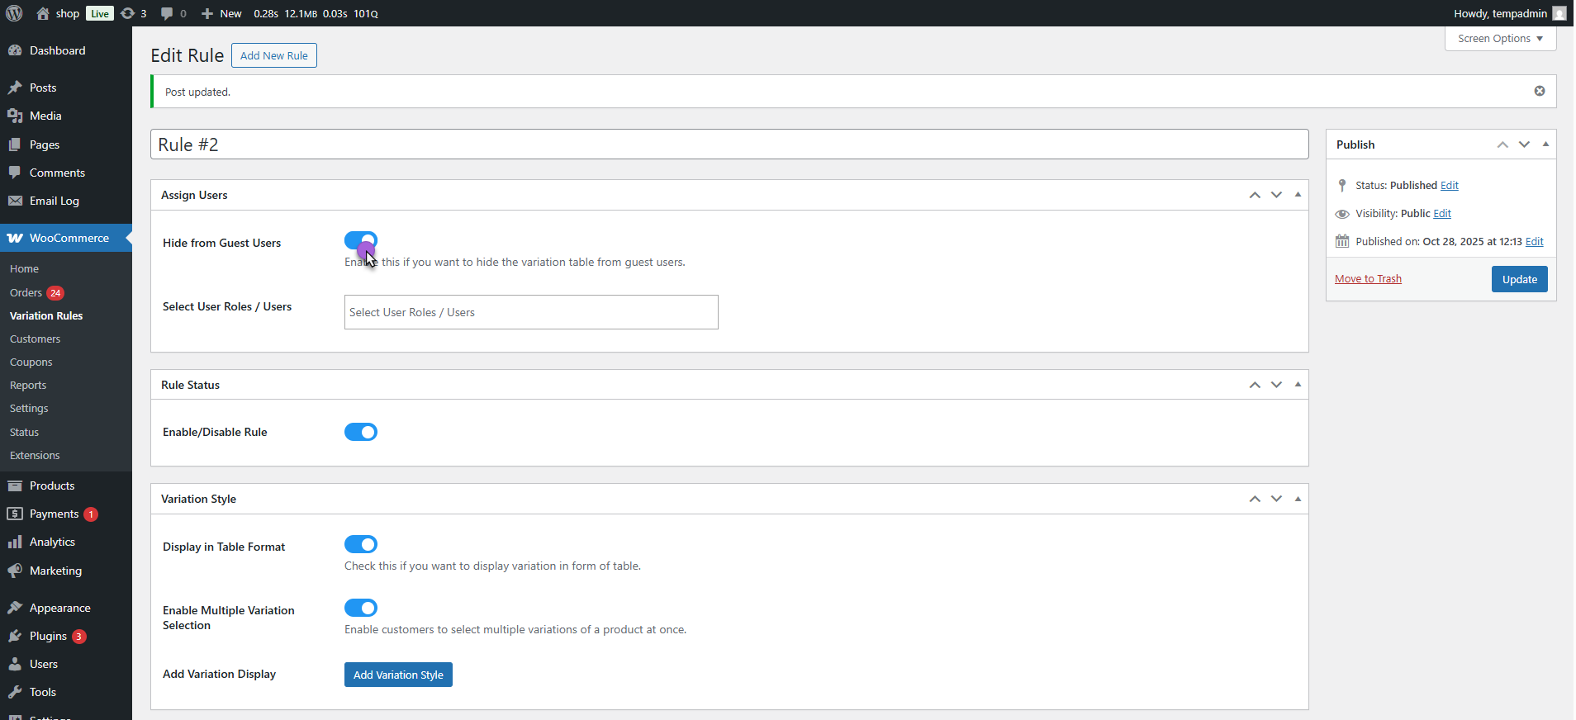
Task: Click the Pages icon in the sidebar
Action: click(15, 144)
